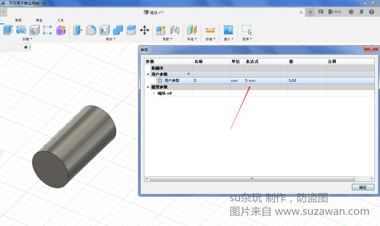Minimize the Fusion 360 window

[x=365, y=3]
